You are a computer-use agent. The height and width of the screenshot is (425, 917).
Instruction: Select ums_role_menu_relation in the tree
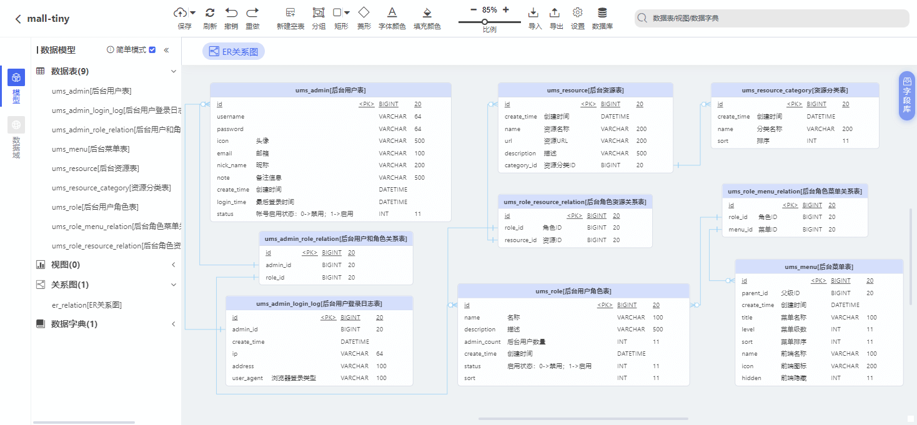pos(116,227)
